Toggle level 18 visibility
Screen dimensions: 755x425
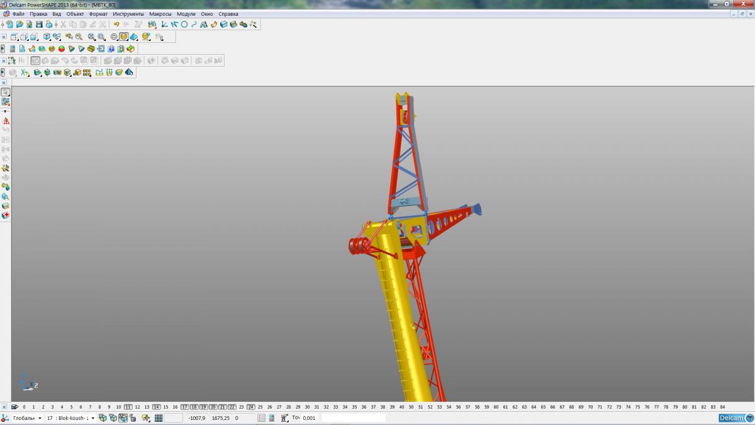tap(194, 407)
